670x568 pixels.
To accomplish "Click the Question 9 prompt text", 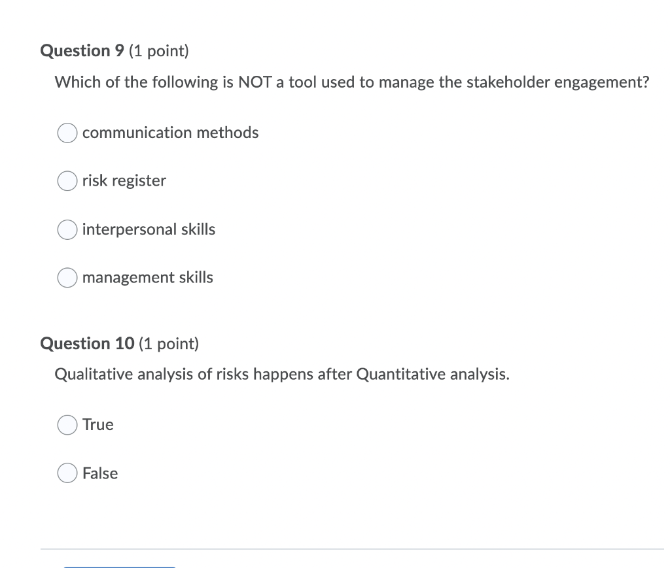I will point(352,82).
